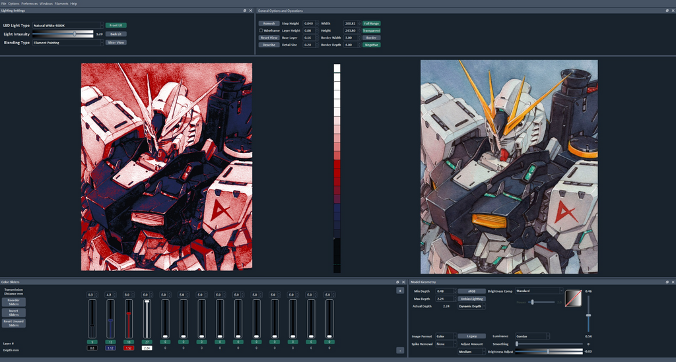This screenshot has height=362, width=676.
Task: Toggle the Full Range option
Action: coord(371,24)
